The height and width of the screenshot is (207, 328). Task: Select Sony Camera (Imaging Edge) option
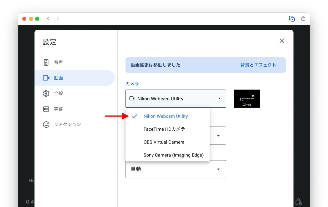[x=173, y=155]
